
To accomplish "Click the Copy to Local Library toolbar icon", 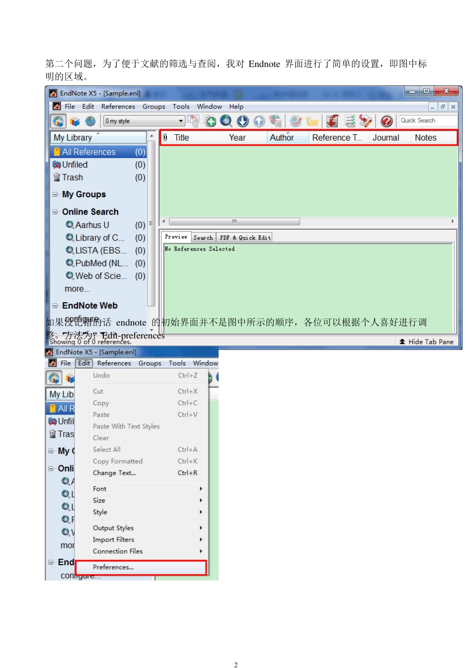I will [x=193, y=121].
